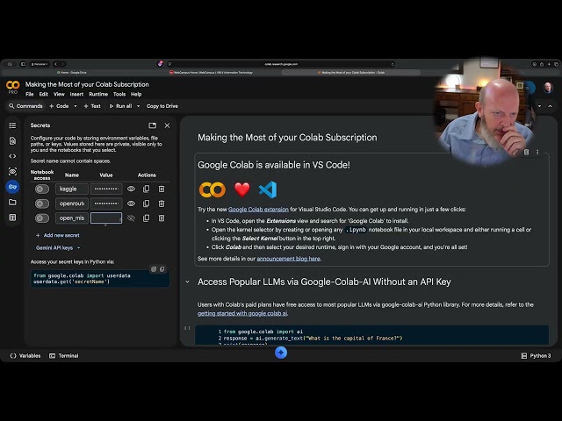Click the browser back button
This screenshot has width=562, height=421.
[x=55, y=64]
